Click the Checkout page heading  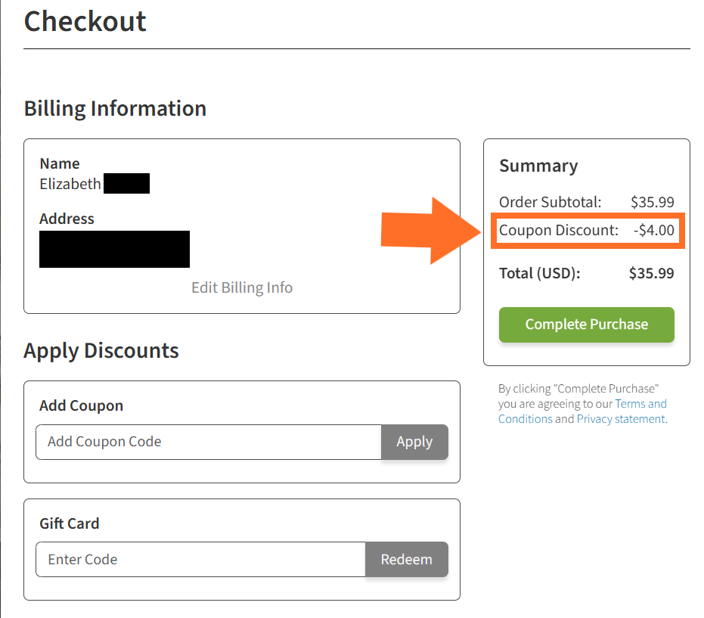[85, 21]
